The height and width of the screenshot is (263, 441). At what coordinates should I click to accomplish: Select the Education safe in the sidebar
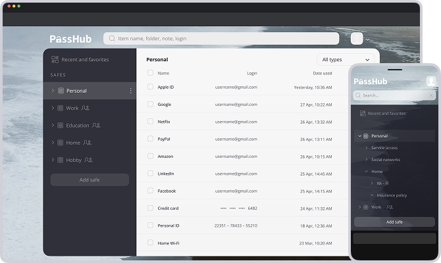pyautogui.click(x=77, y=126)
